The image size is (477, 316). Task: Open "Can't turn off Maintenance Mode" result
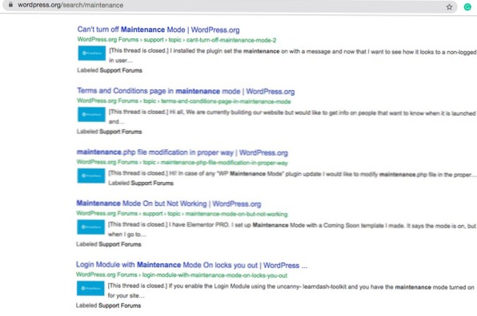pos(158,30)
